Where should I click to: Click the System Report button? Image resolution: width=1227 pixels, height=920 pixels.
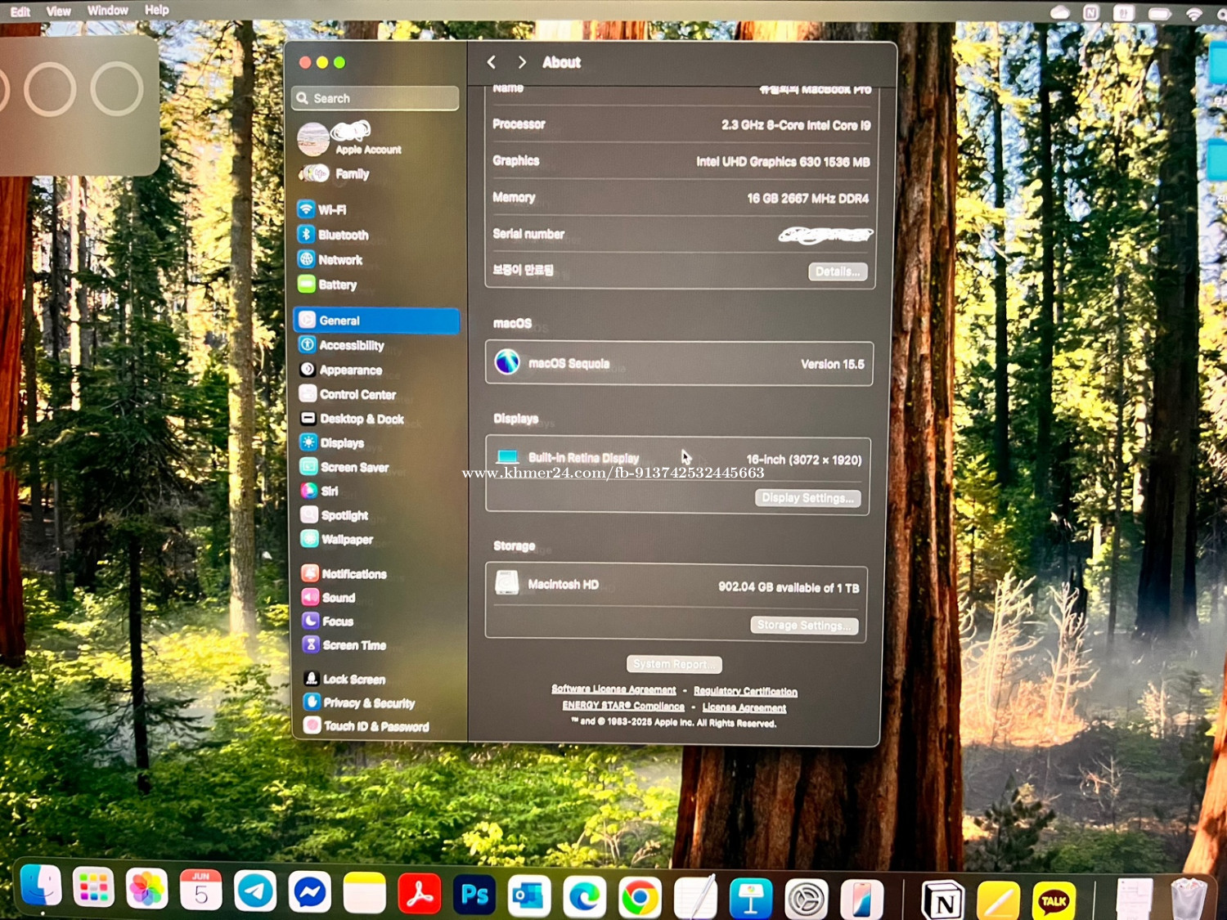point(674,664)
